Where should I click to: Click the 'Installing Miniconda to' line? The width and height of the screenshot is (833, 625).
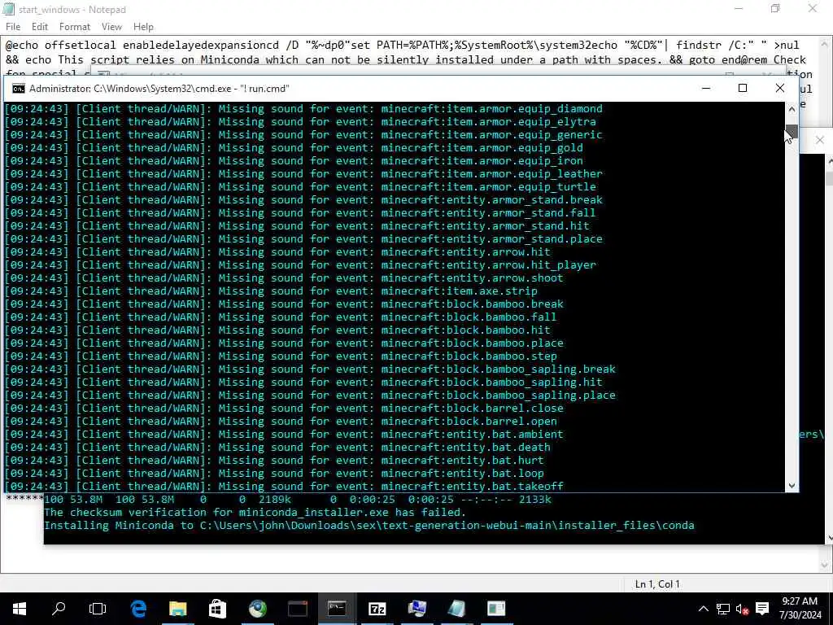click(369, 526)
